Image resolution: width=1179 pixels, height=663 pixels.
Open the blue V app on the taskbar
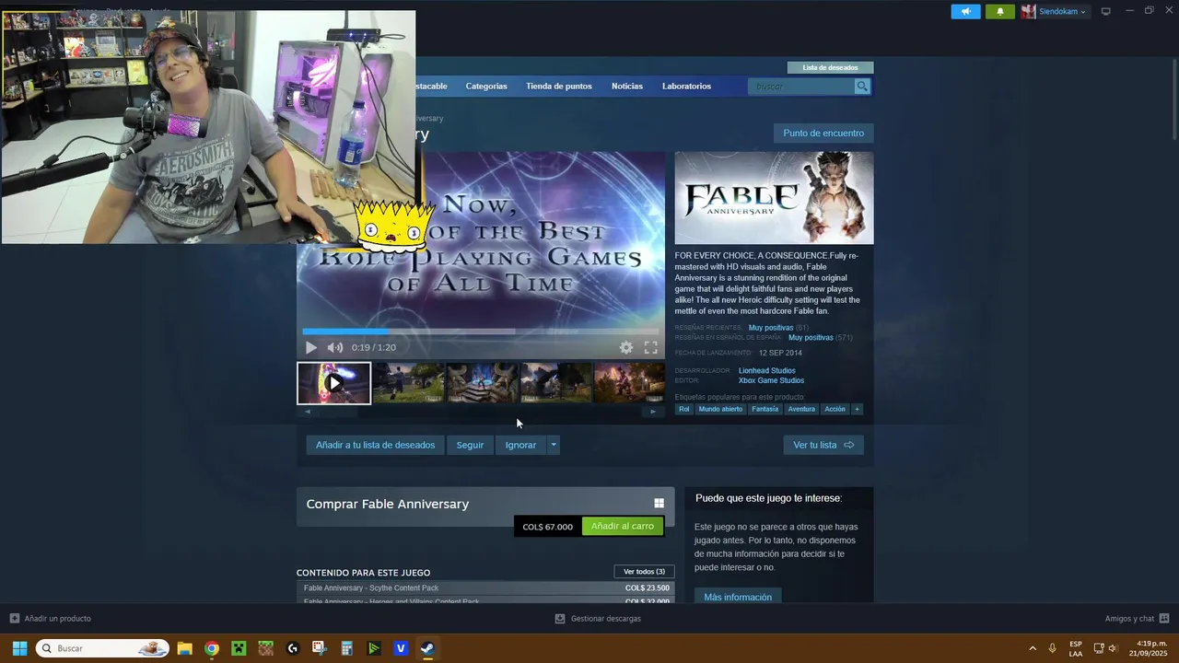[x=401, y=648]
